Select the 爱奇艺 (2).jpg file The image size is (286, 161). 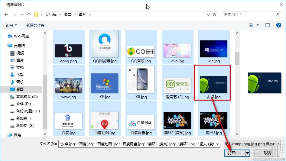click(177, 82)
